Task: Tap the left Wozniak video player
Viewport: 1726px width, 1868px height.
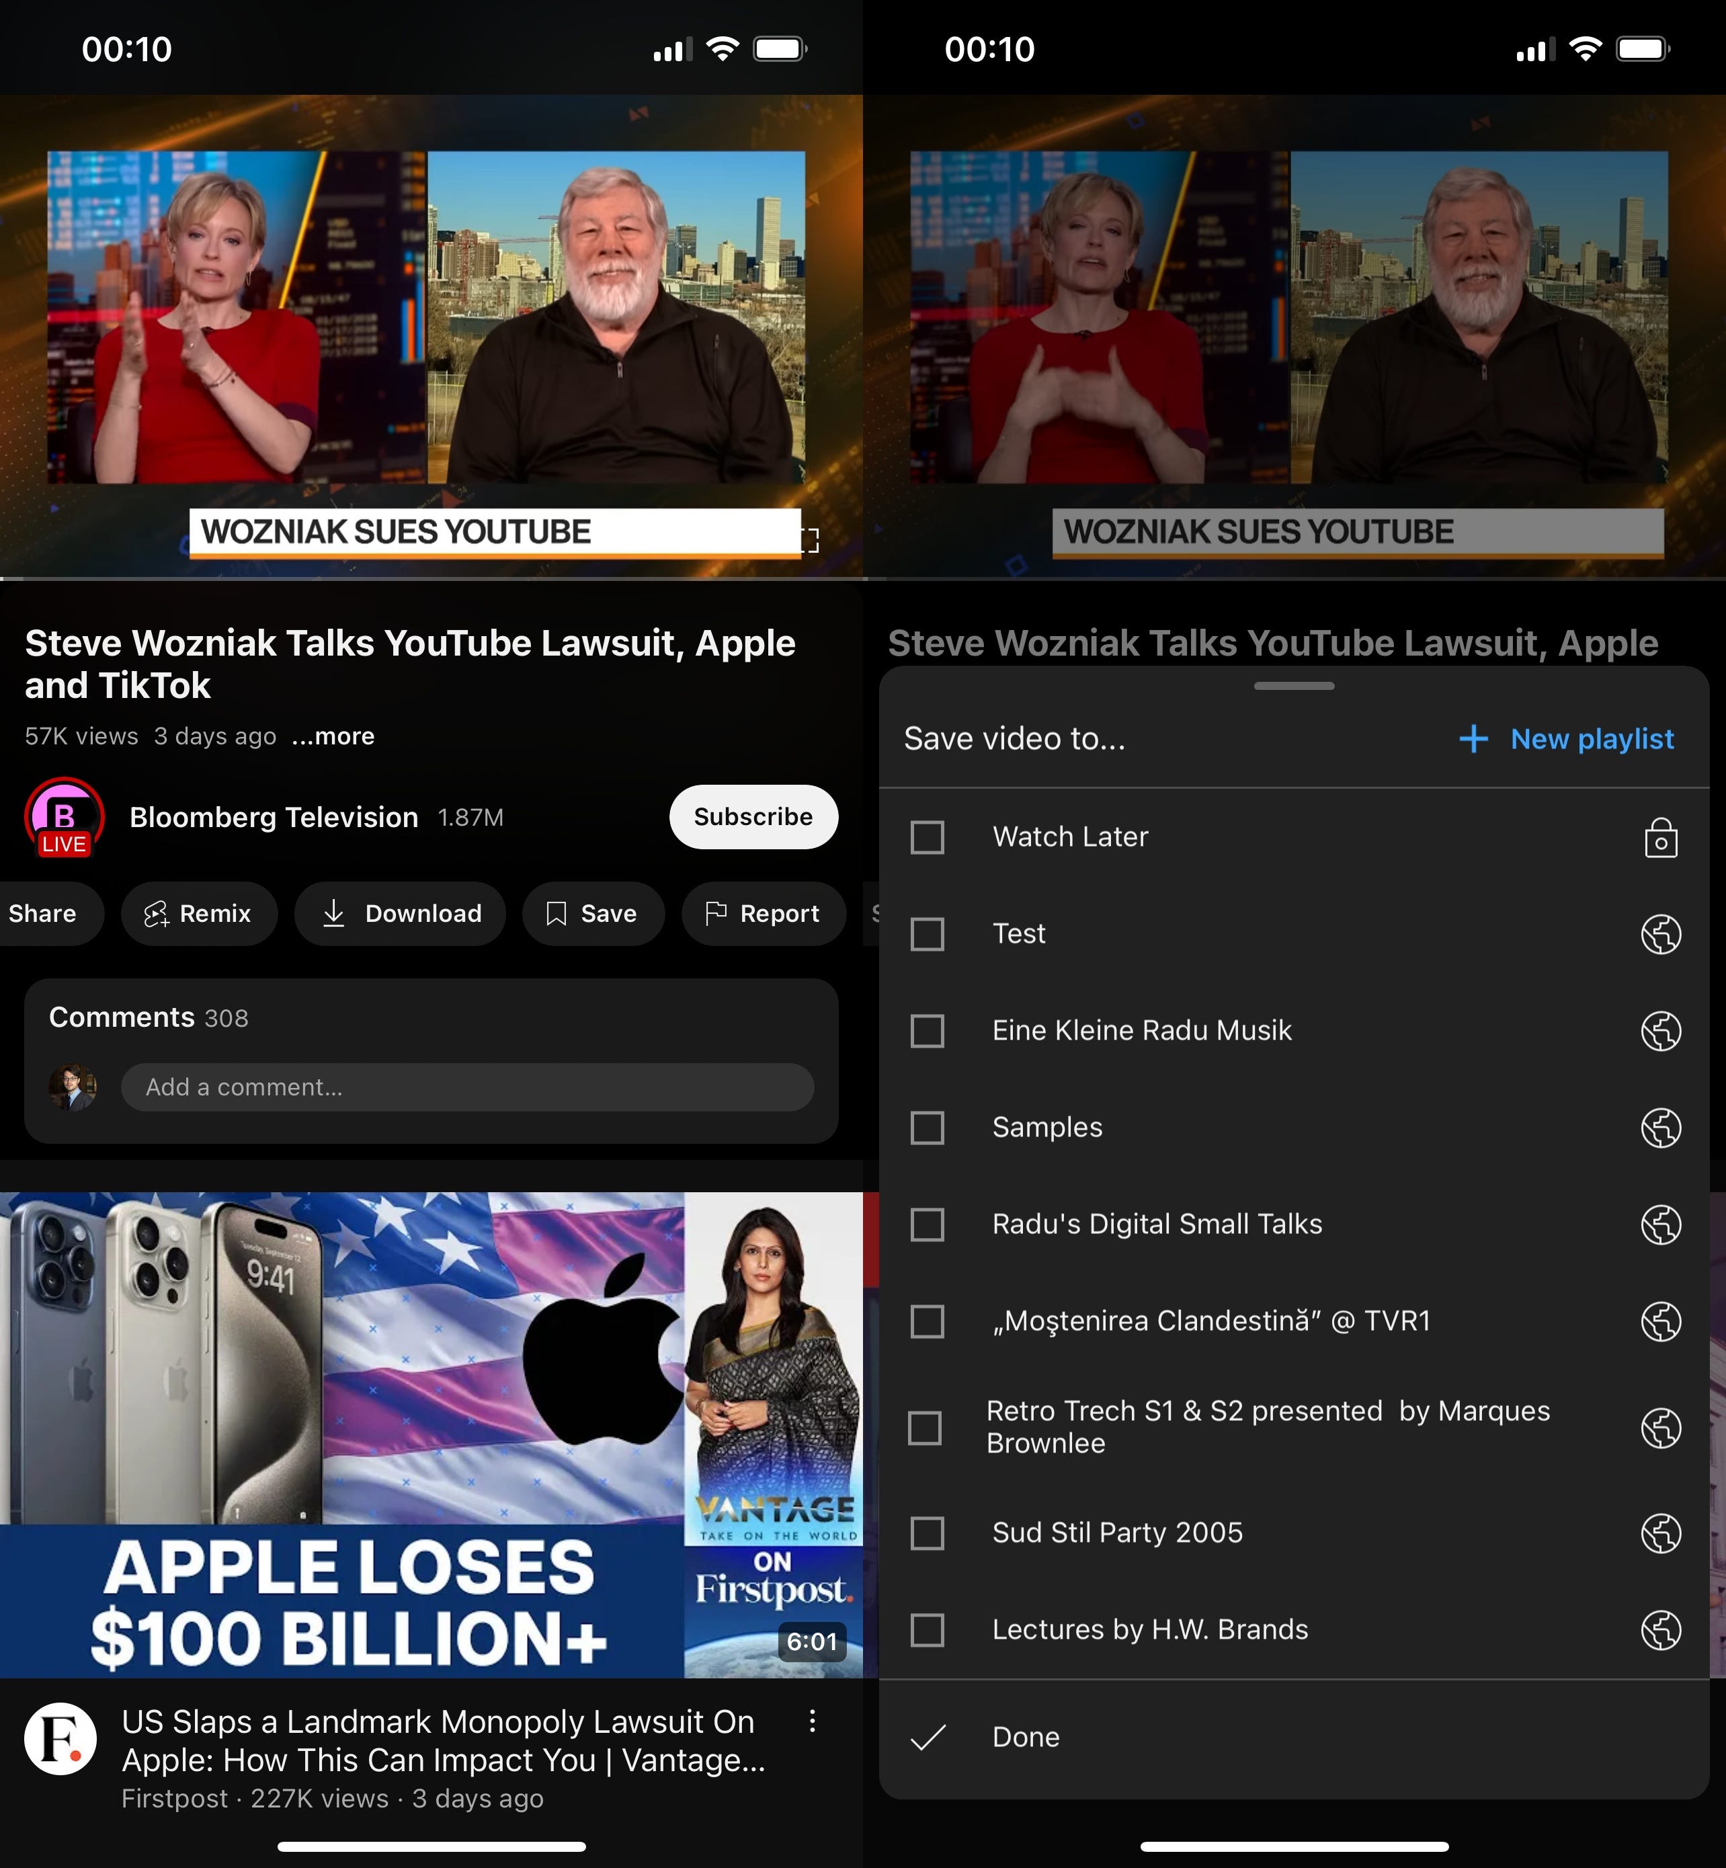Action: [431, 336]
